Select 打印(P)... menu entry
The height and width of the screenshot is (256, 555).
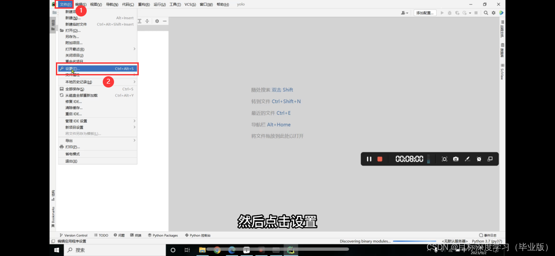click(98, 147)
